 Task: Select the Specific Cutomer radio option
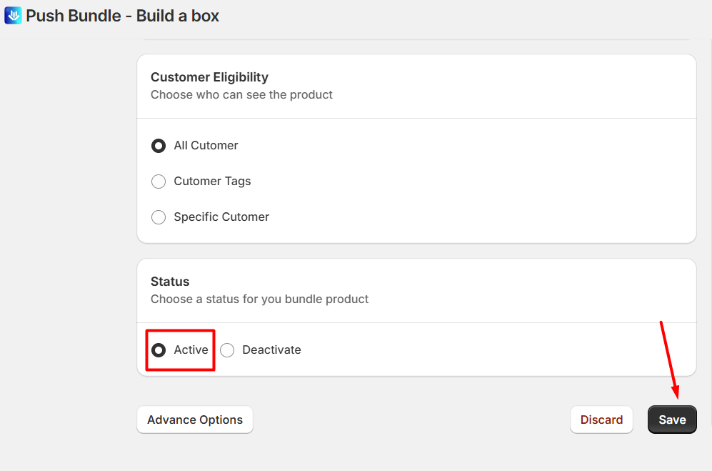(159, 217)
